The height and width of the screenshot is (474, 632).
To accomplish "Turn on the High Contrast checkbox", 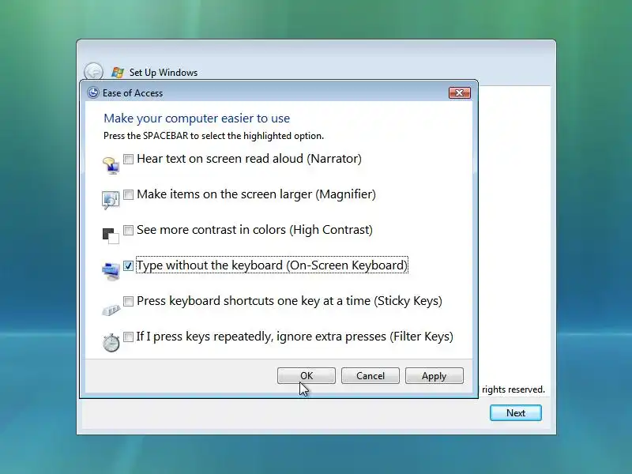I will tap(128, 230).
